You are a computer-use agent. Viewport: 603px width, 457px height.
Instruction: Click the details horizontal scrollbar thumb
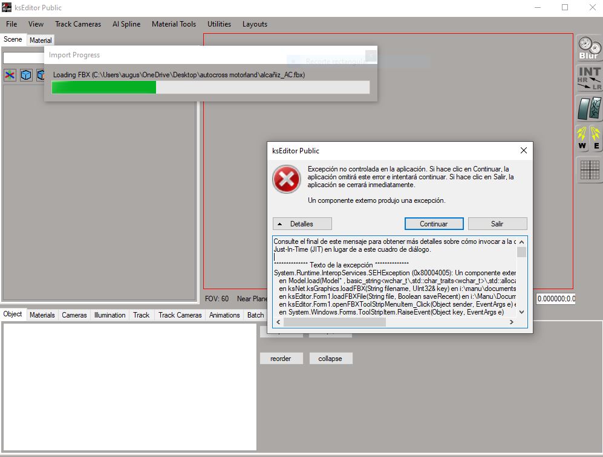coord(334,322)
